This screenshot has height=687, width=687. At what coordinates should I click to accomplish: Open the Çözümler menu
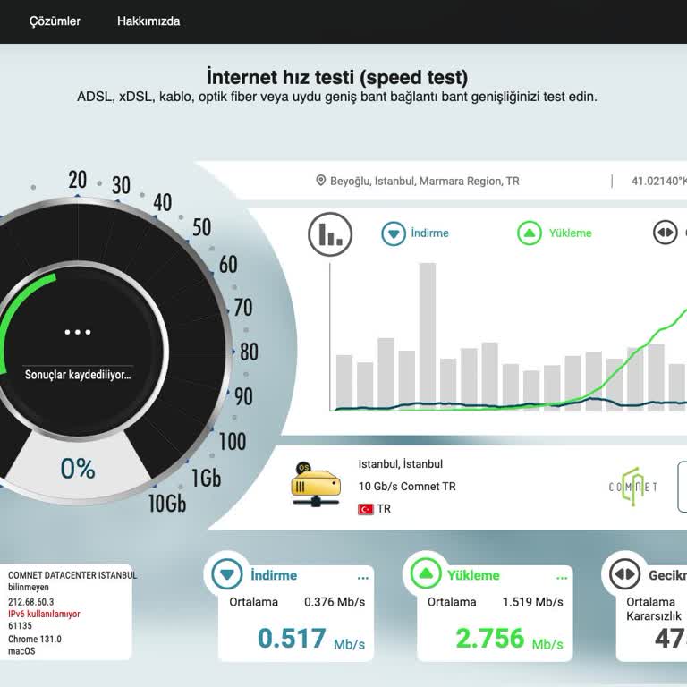[55, 21]
